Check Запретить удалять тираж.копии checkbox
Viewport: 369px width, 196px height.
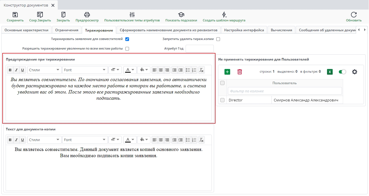click(218, 39)
